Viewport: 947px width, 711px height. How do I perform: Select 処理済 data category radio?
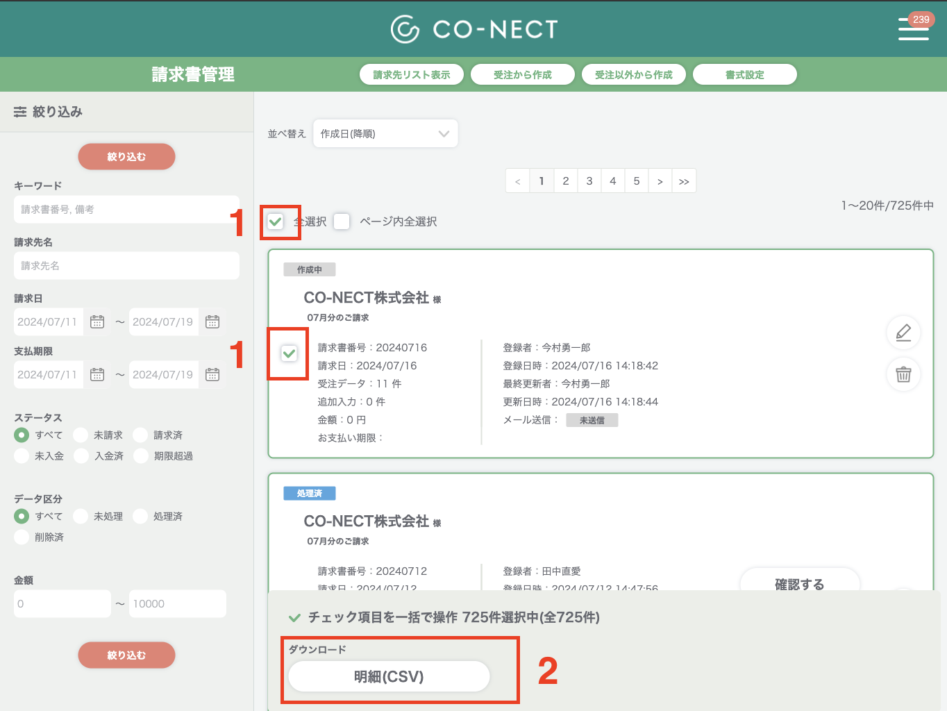[140, 516]
